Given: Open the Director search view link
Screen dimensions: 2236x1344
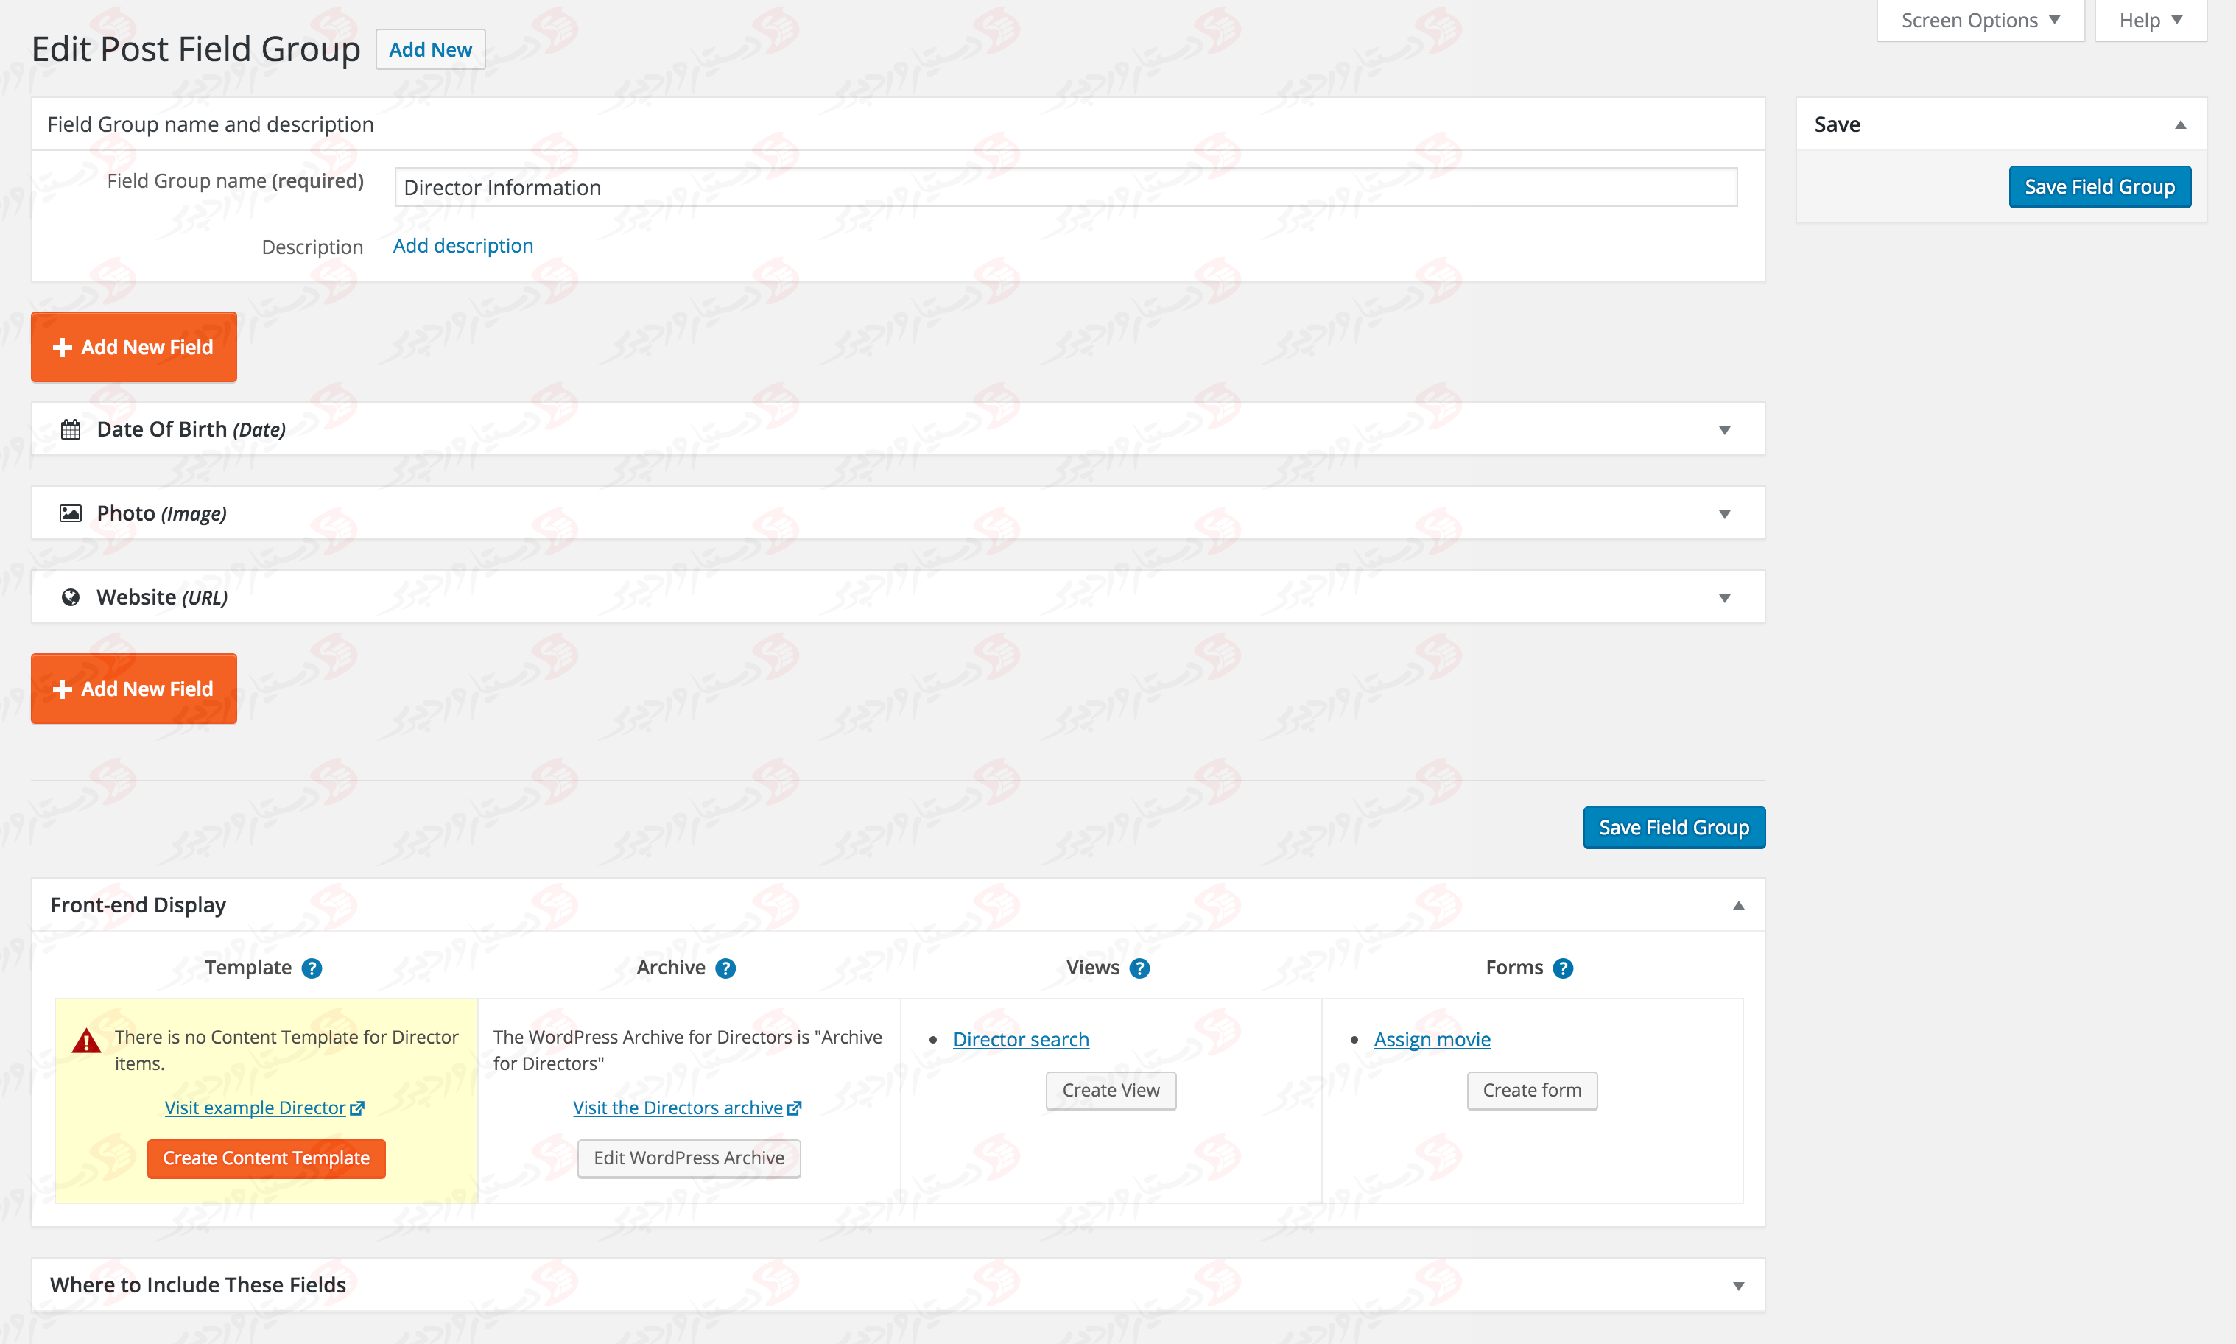Looking at the screenshot, I should tap(1020, 1039).
